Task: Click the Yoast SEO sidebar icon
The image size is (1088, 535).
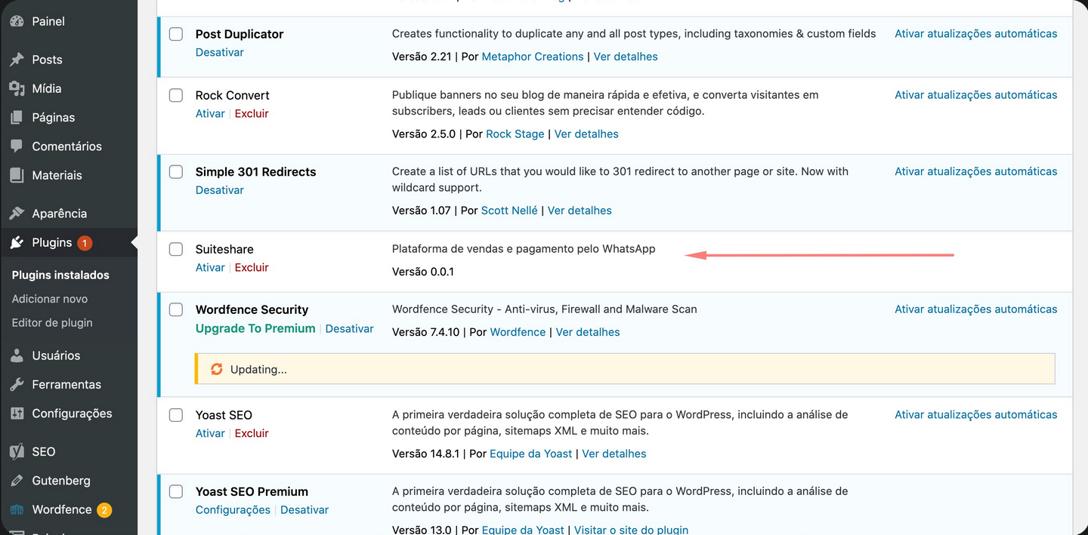Action: [17, 452]
